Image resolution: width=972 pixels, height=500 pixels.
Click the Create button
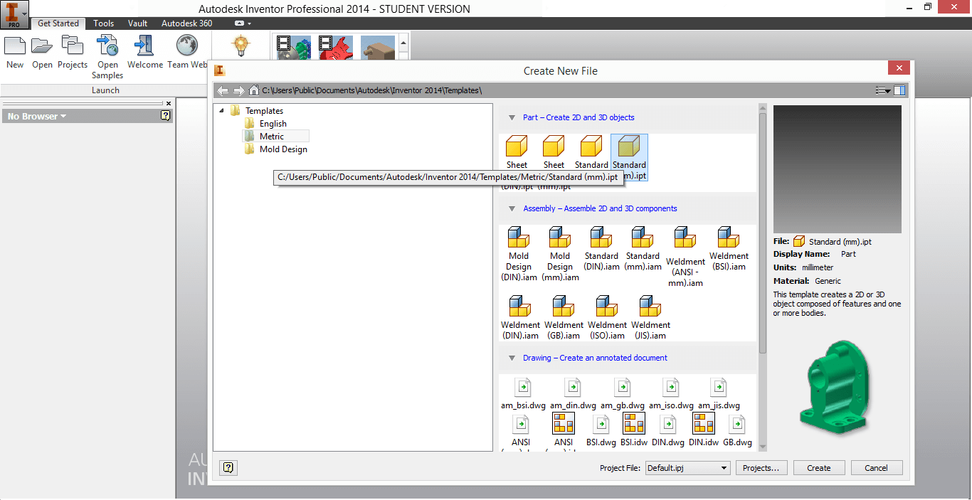click(x=818, y=467)
